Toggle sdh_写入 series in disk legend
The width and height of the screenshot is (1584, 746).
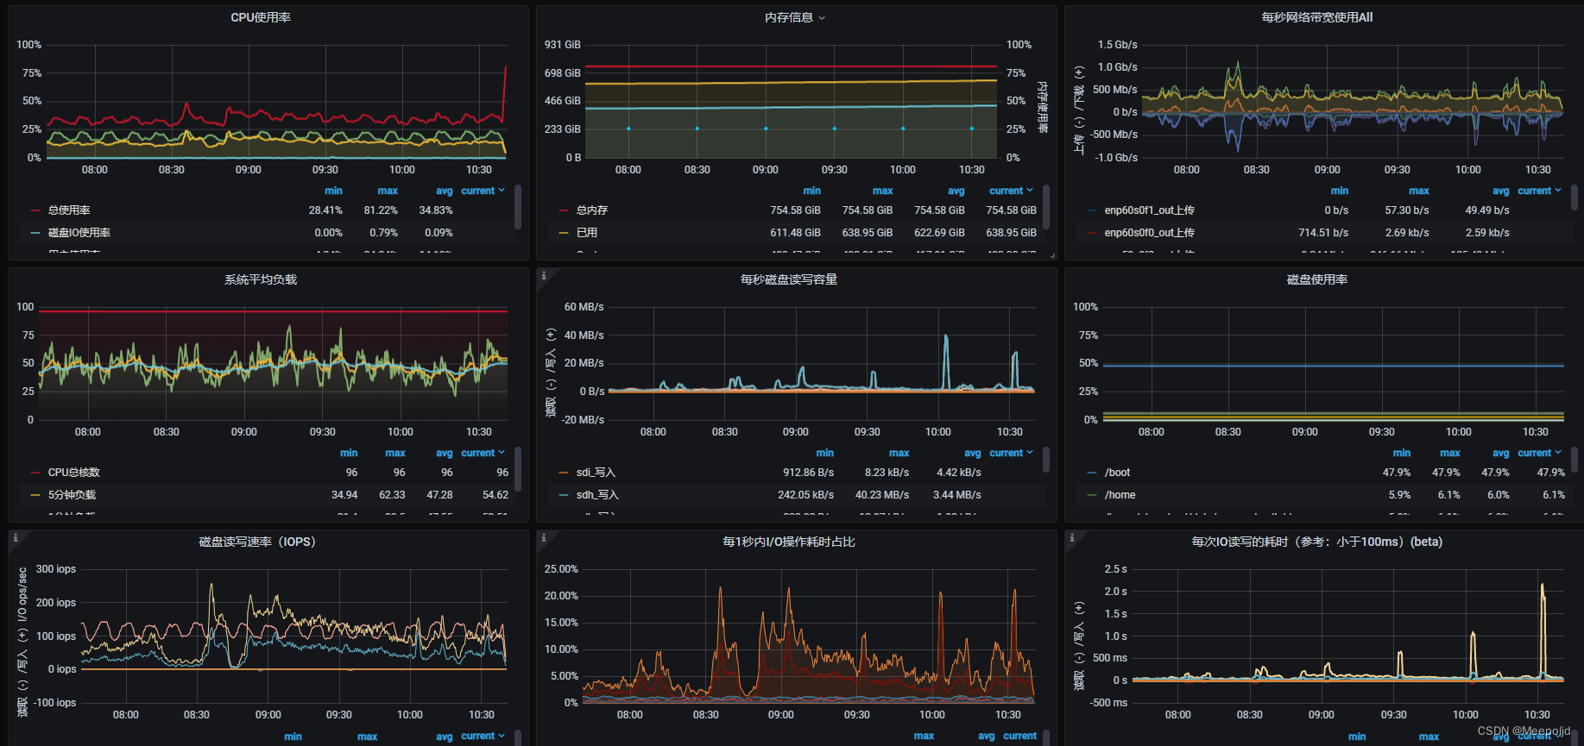point(597,495)
